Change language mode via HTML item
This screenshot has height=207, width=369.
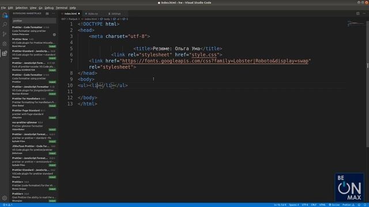322,205
